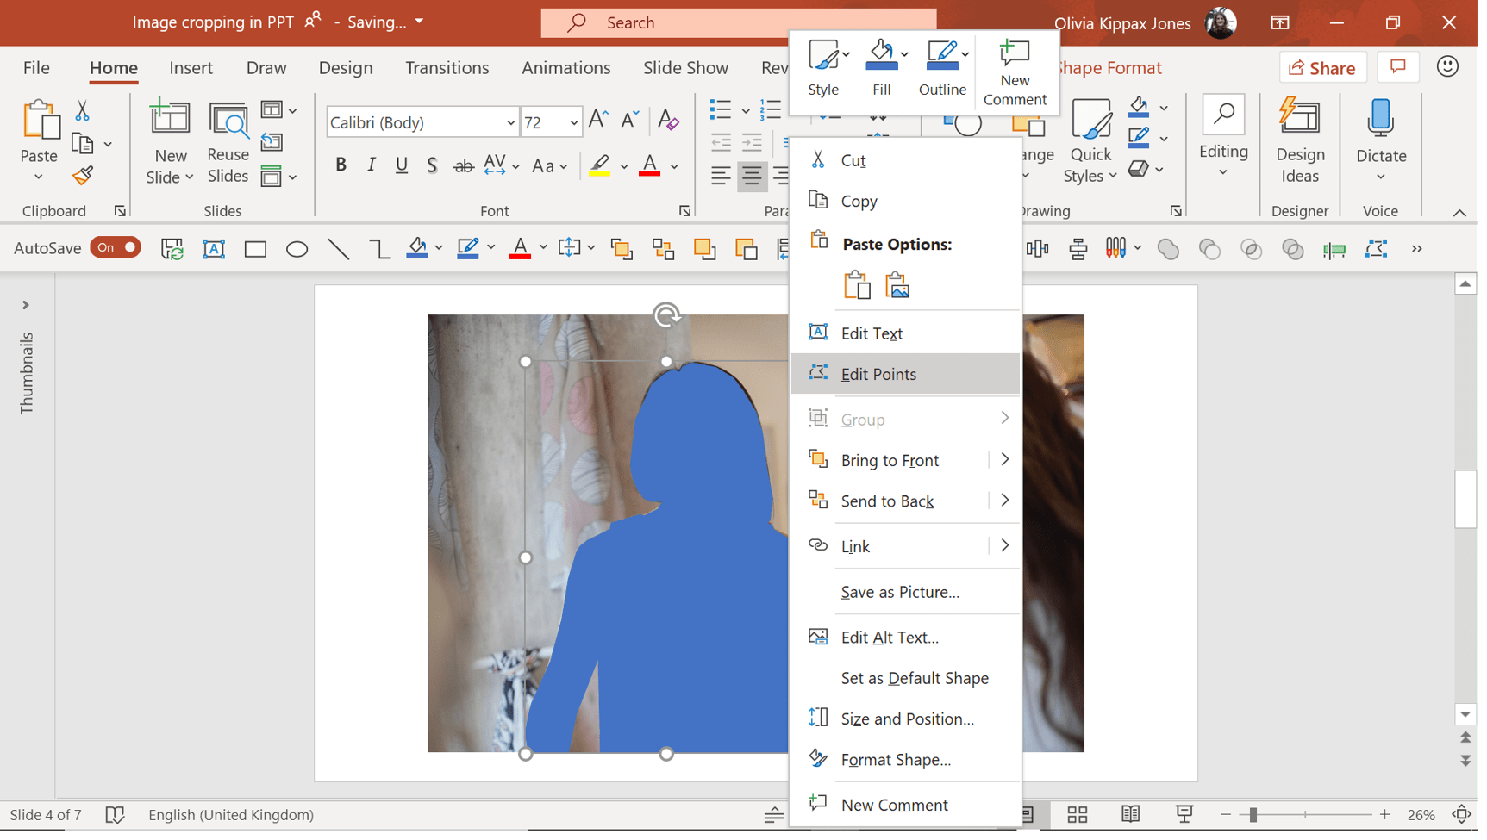Screen dimensions: 1487x840
Task: Insert oval shape from quick access toolbar
Action: (x=298, y=251)
